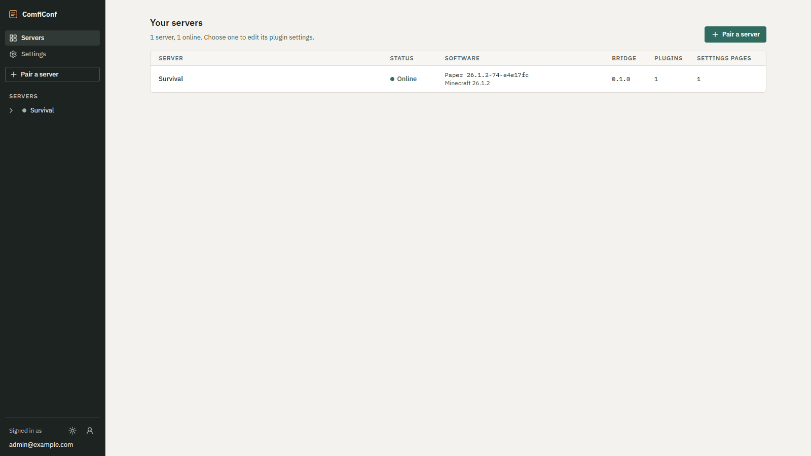Click the ComfiConf brand name
Viewport: 811px width, 456px height.
pyautogui.click(x=40, y=14)
